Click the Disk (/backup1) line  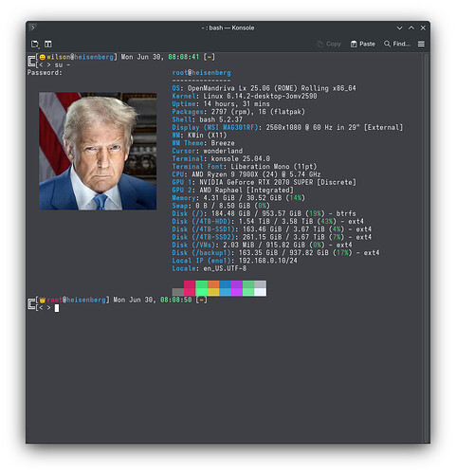point(276,253)
